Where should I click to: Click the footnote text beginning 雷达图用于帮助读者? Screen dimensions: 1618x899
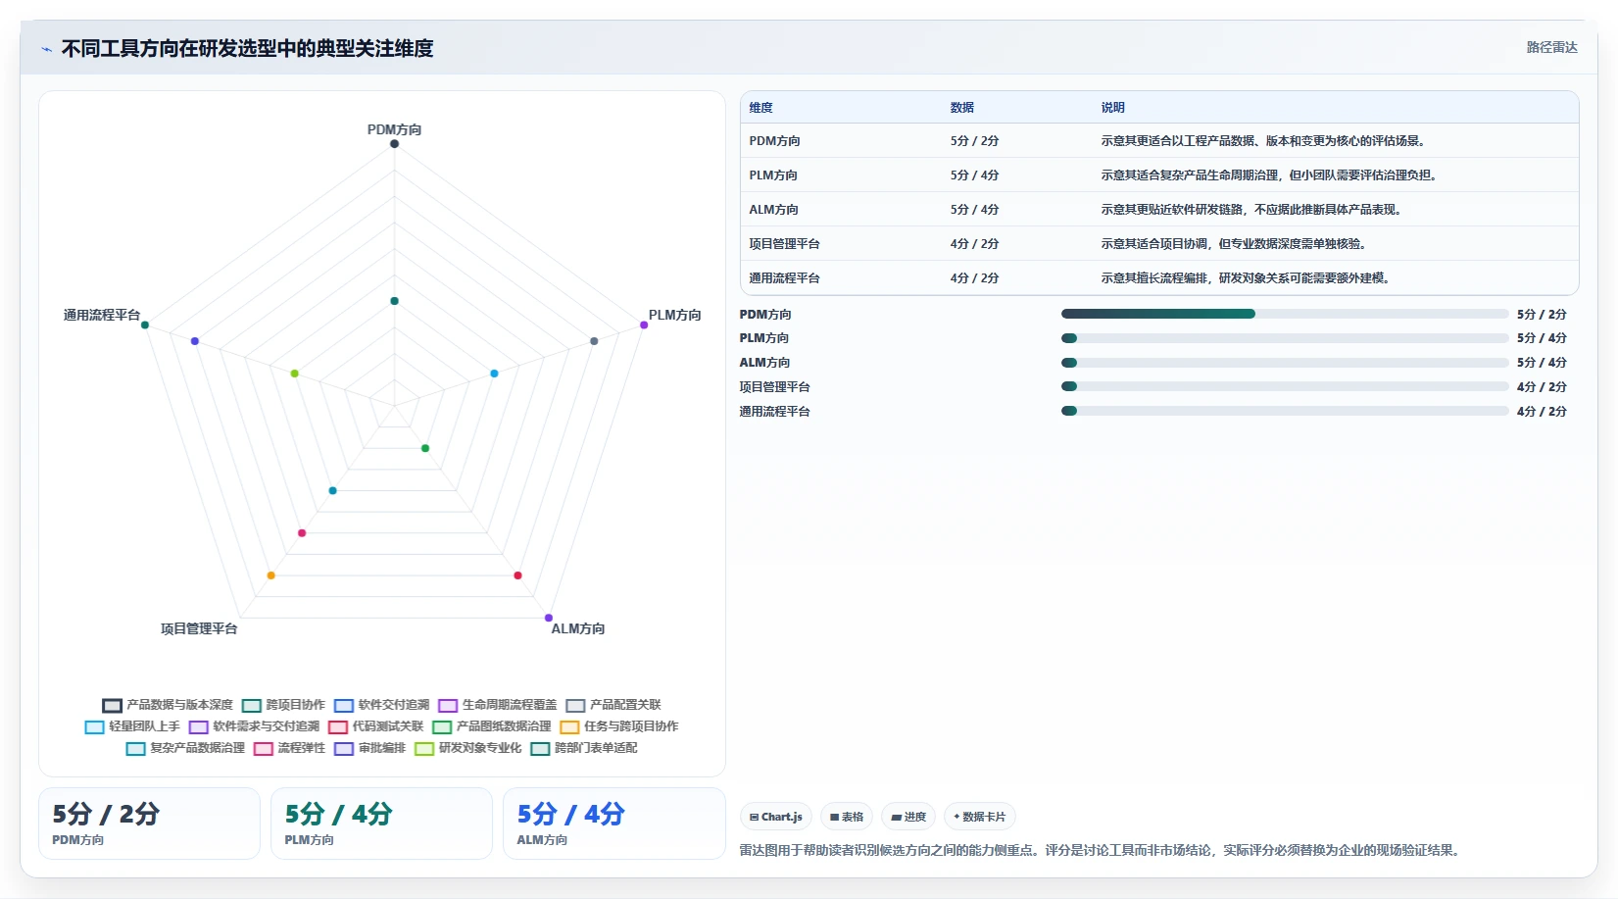[x=1102, y=850]
